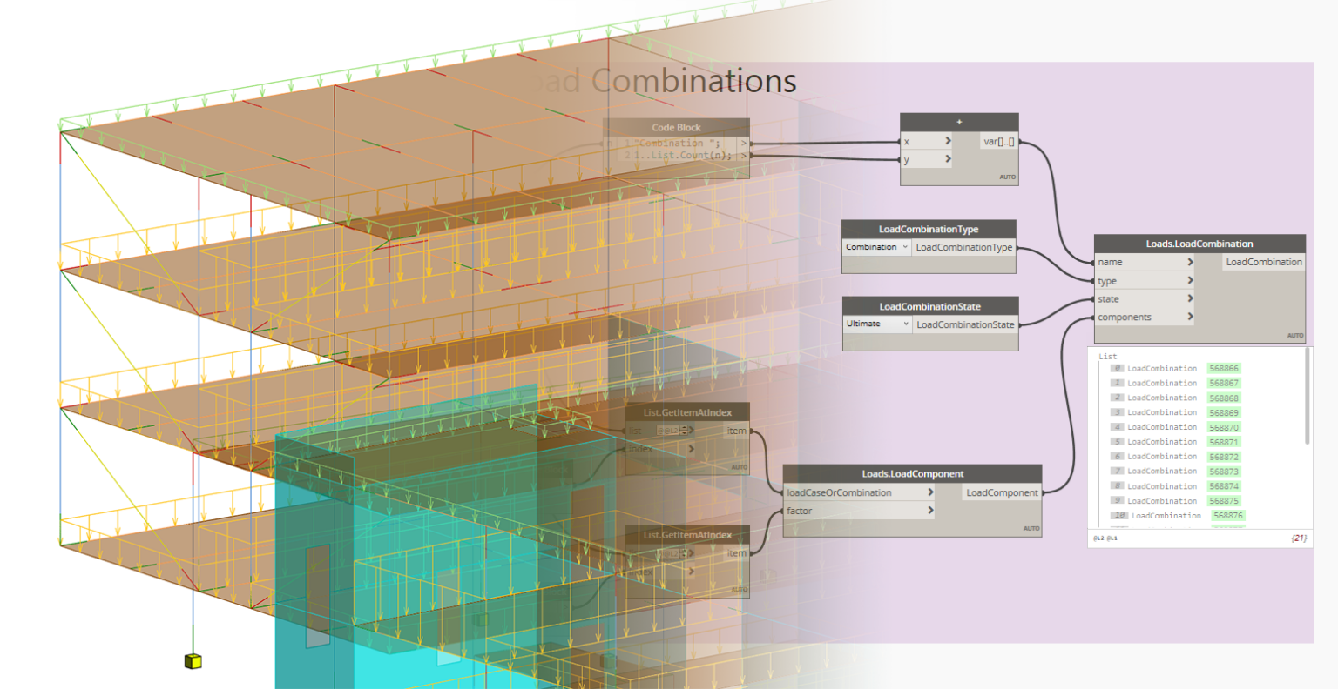The image size is (1338, 689).
Task: Click the AUTO lacing indicator on Loads.LoadCombination
Action: (1294, 334)
